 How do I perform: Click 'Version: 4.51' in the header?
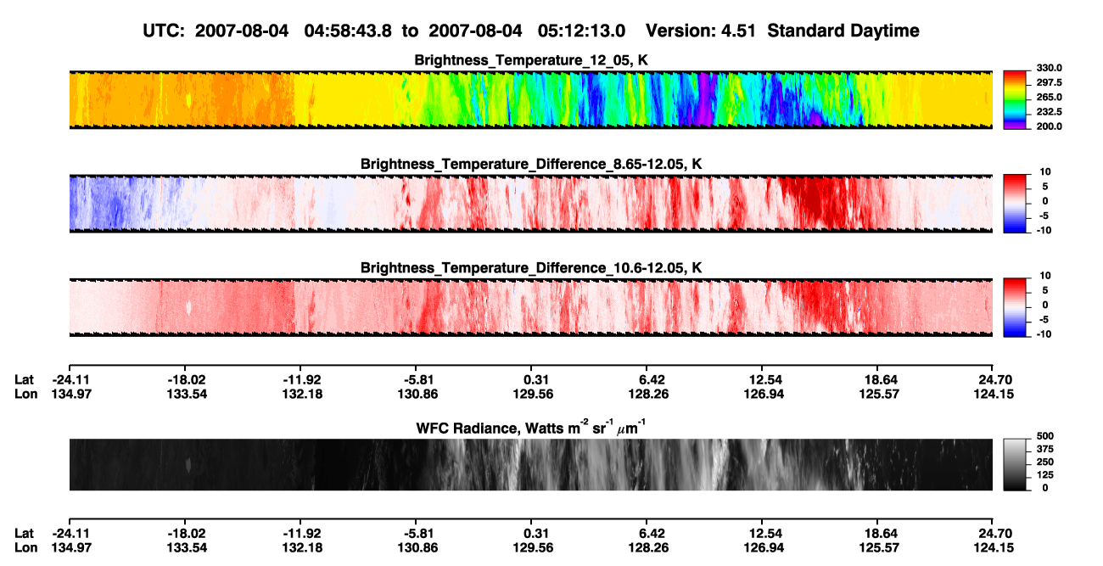(x=701, y=31)
